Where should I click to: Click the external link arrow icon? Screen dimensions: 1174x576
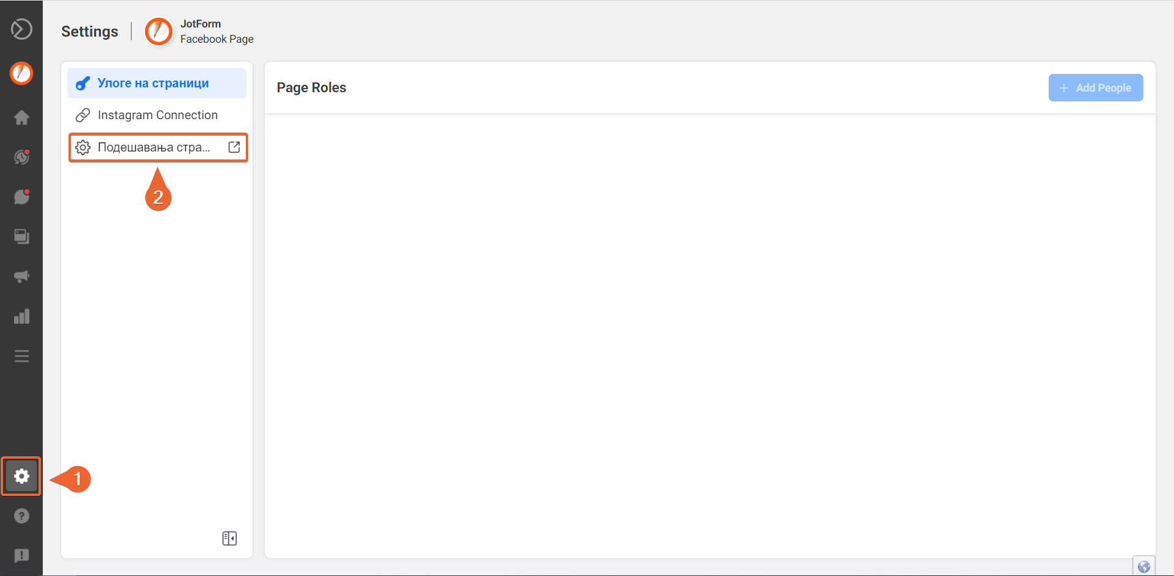point(234,147)
